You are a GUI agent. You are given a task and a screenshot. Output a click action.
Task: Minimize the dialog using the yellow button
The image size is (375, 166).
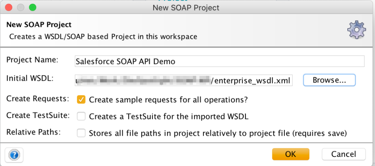pos(21,7)
